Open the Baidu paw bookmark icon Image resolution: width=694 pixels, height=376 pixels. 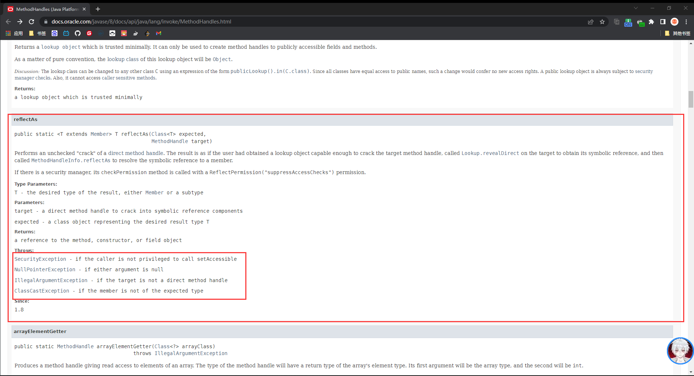[x=55, y=33]
